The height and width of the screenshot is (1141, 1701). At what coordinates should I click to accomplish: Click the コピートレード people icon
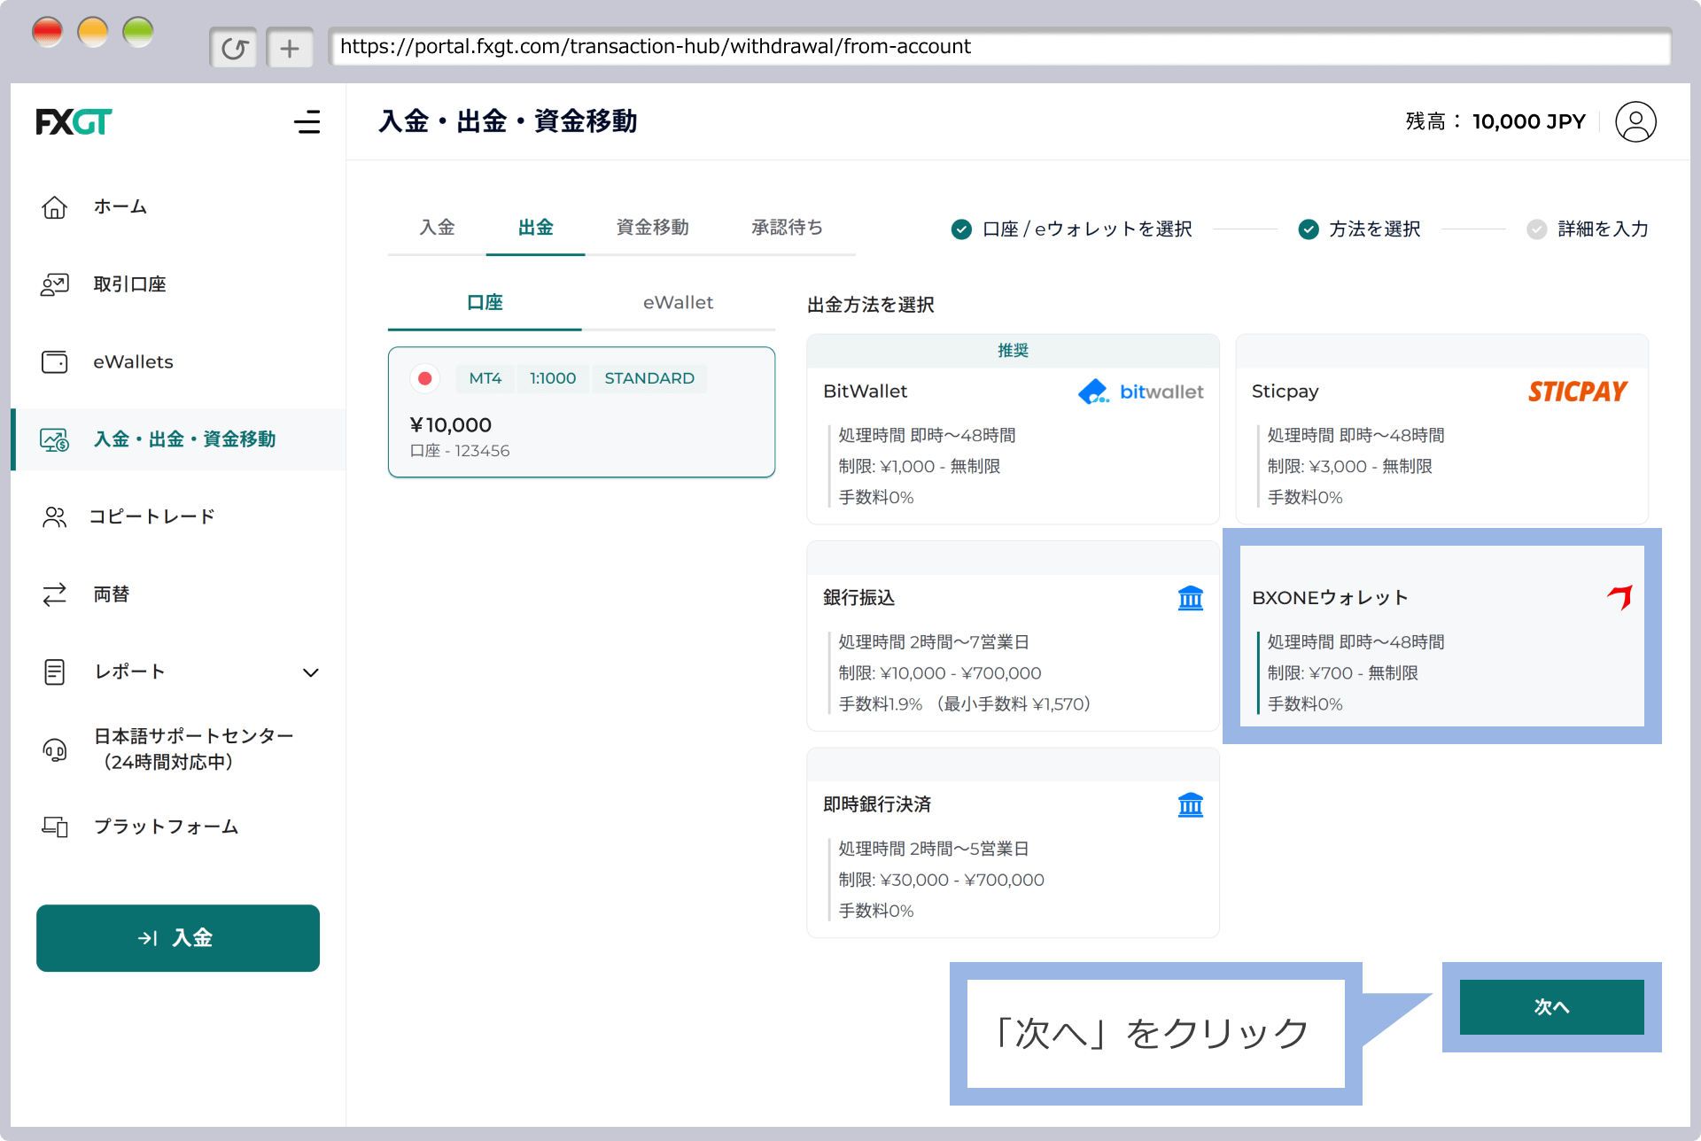[x=54, y=516]
